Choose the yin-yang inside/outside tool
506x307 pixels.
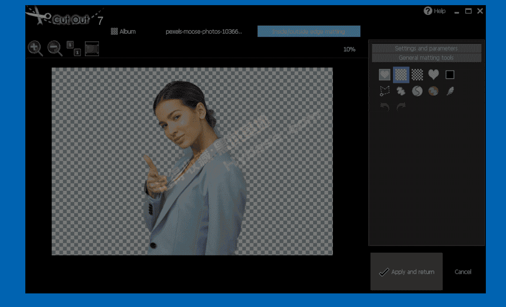pyautogui.click(x=417, y=91)
